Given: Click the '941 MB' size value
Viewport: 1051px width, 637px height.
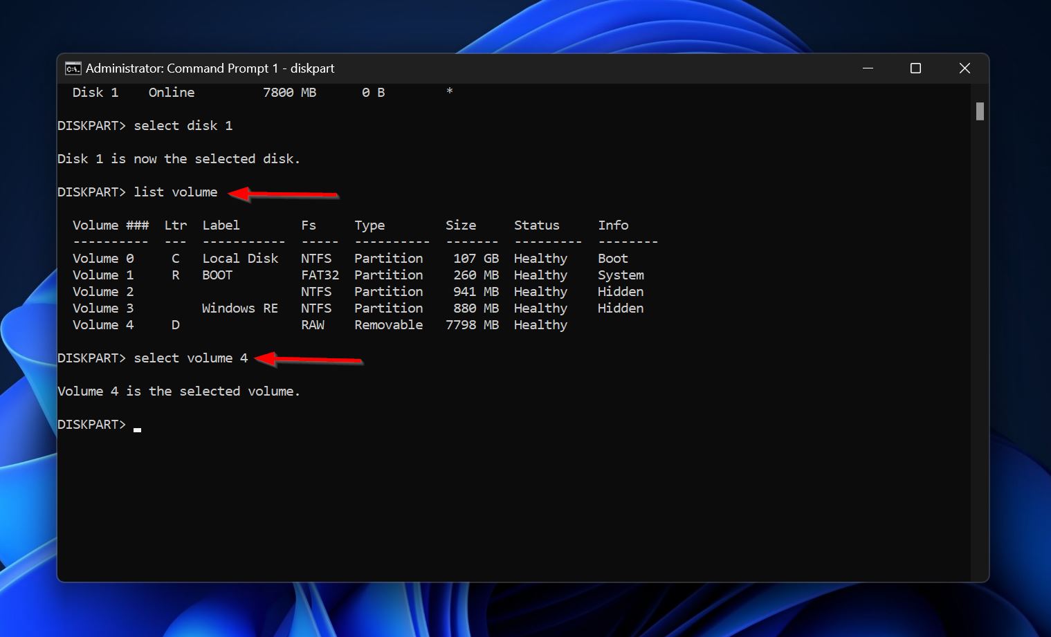Looking at the screenshot, I should [476, 292].
